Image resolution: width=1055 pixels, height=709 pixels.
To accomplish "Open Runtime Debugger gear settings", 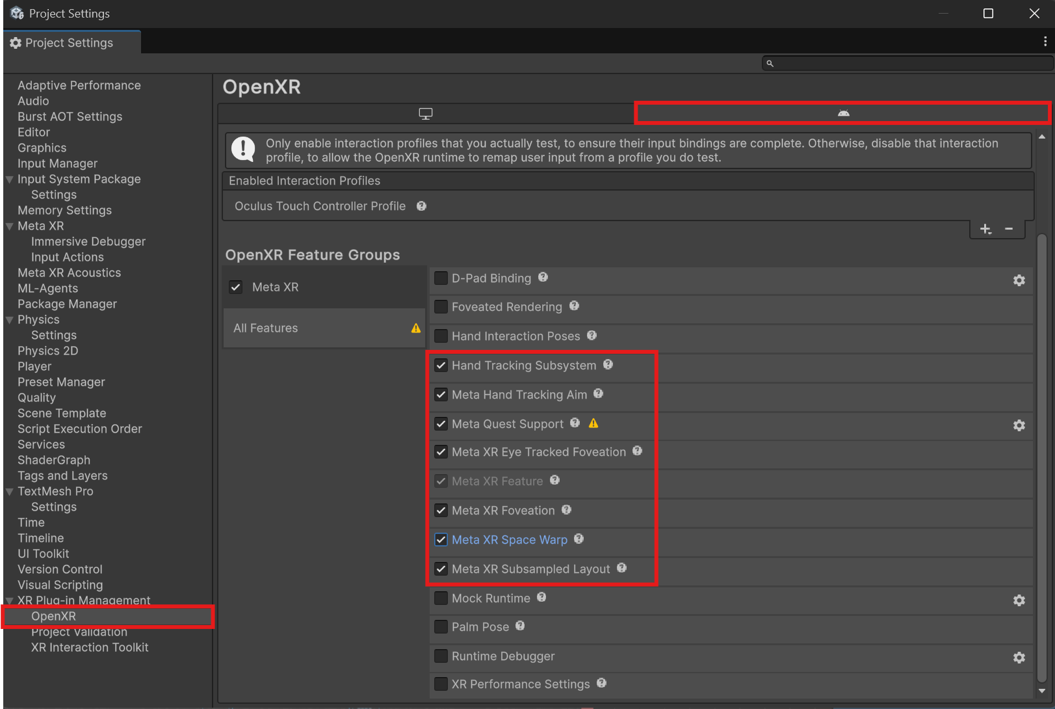I will pyautogui.click(x=1019, y=657).
